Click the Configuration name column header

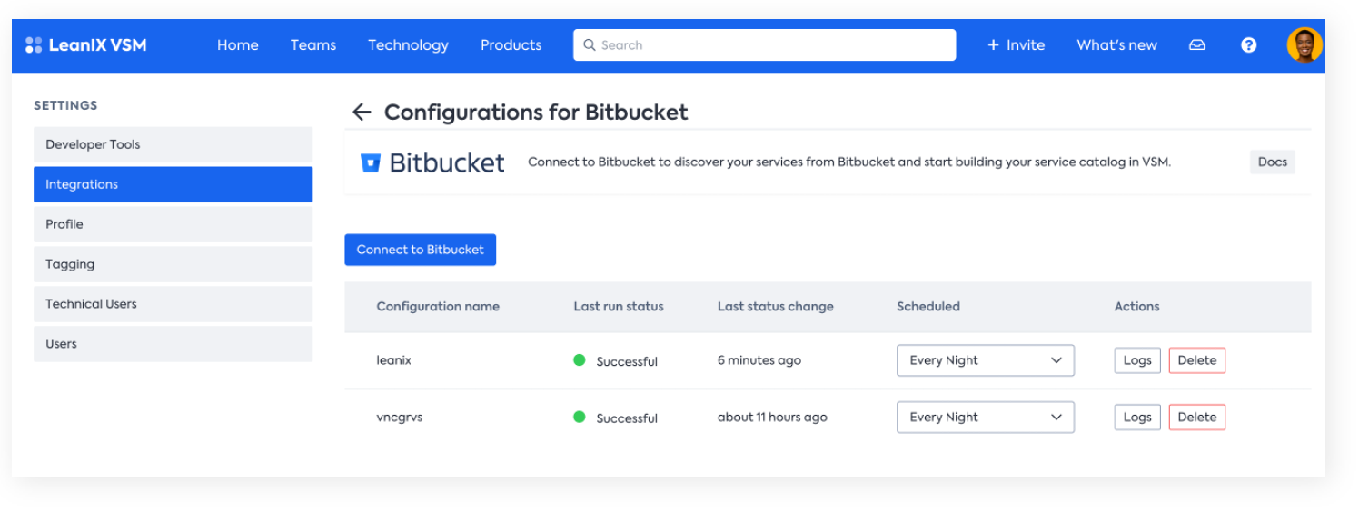pyautogui.click(x=438, y=306)
